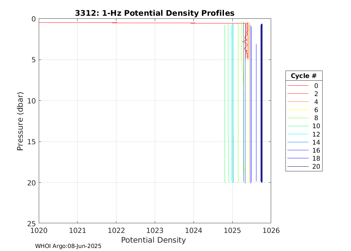Select legend entry label '10'
Viewport: 351px width, 251px height.
click(x=316, y=126)
